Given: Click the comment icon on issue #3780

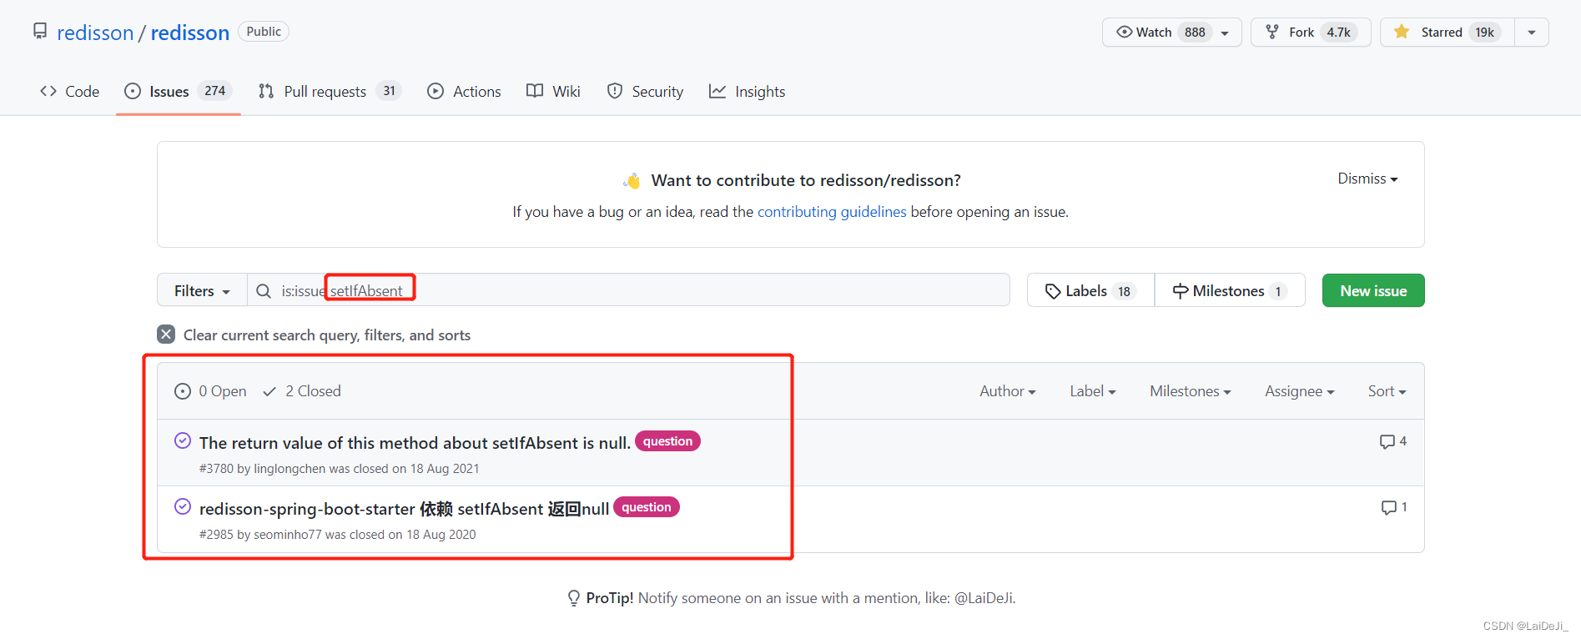Looking at the screenshot, I should 1387,442.
